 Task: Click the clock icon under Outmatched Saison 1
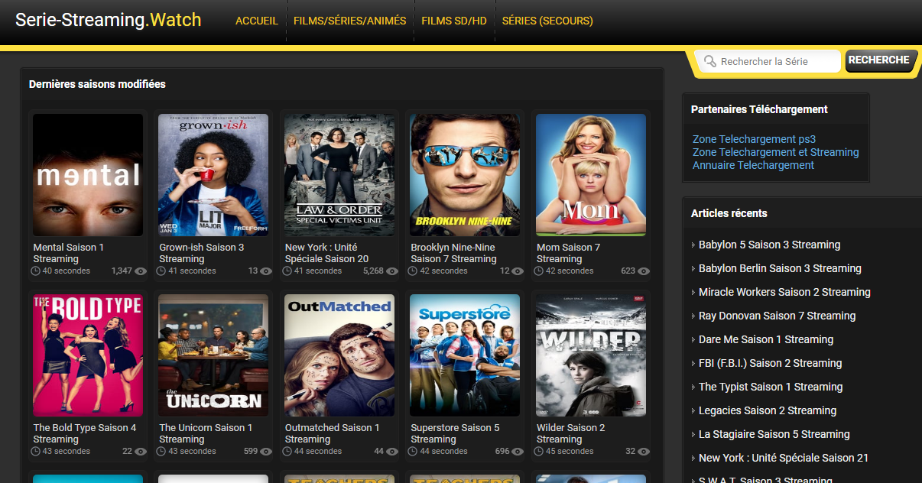pyautogui.click(x=288, y=452)
